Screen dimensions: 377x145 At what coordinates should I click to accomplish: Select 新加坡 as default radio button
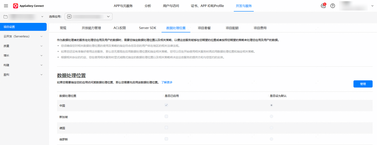(x=271, y=117)
